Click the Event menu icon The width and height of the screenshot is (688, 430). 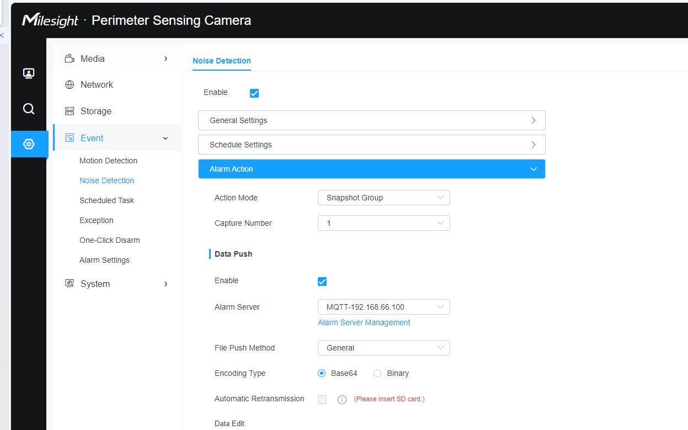pos(70,138)
